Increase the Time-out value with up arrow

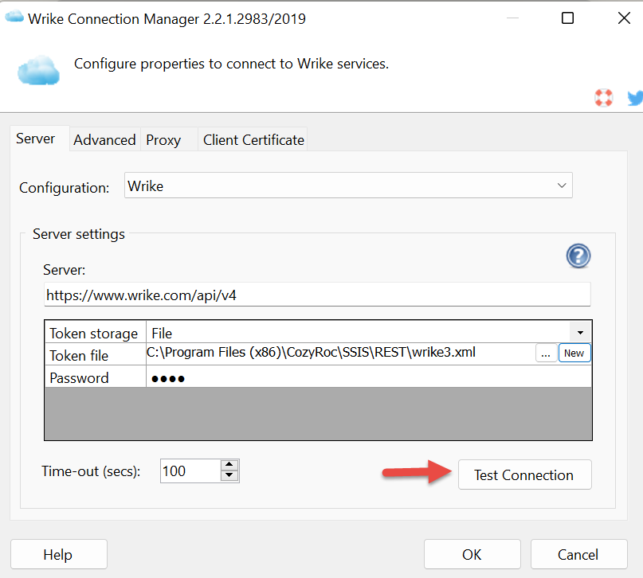[x=229, y=465]
